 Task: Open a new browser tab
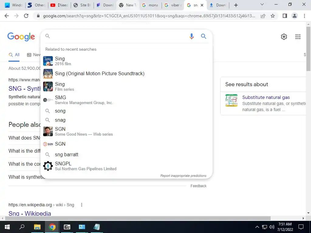coord(236,5)
